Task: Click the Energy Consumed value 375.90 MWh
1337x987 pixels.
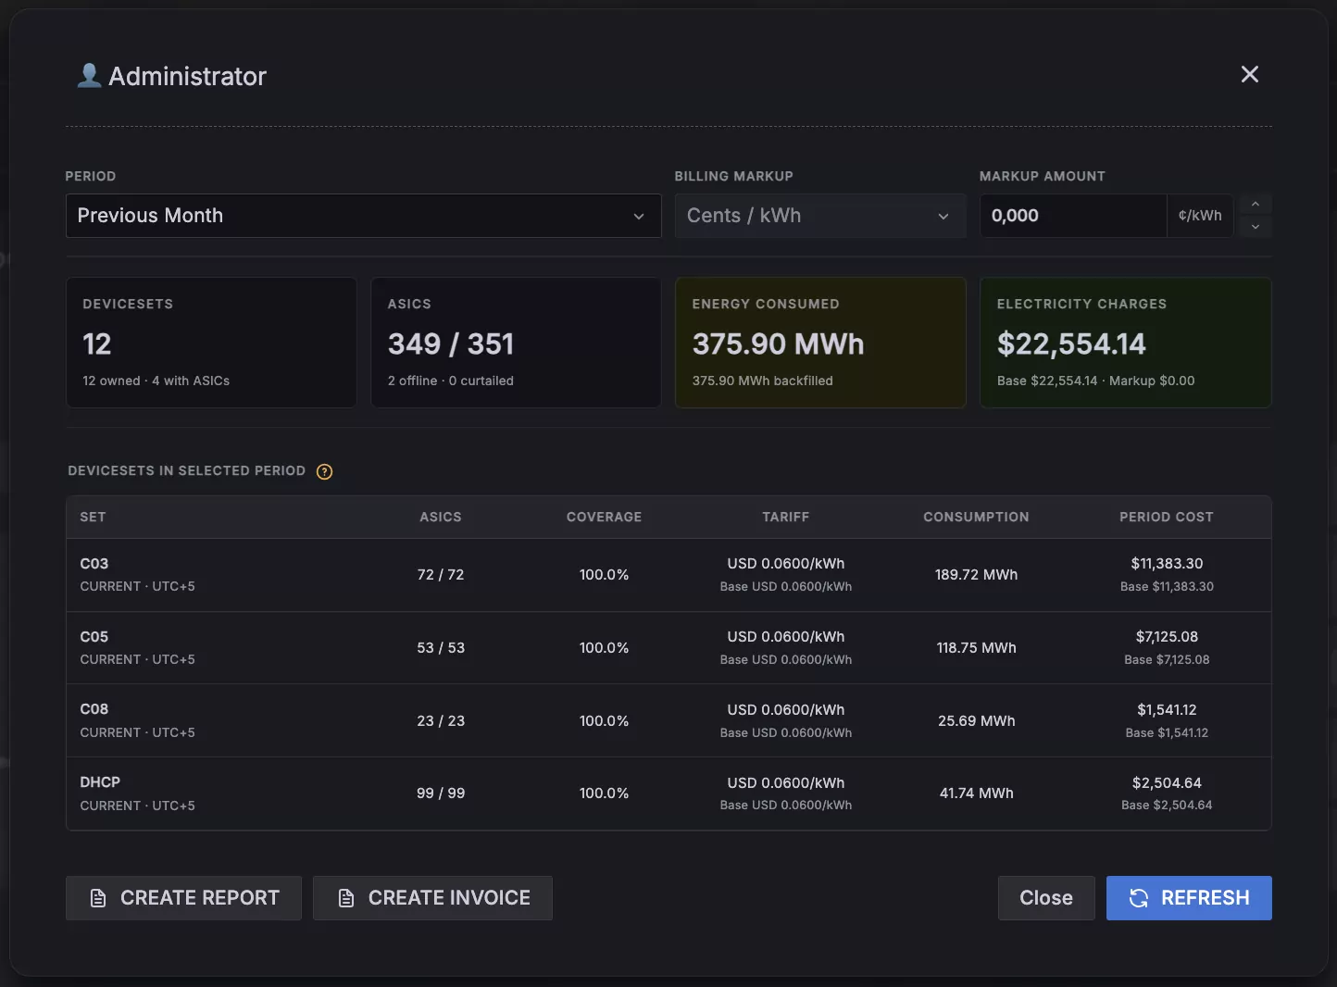Action: pos(779,344)
